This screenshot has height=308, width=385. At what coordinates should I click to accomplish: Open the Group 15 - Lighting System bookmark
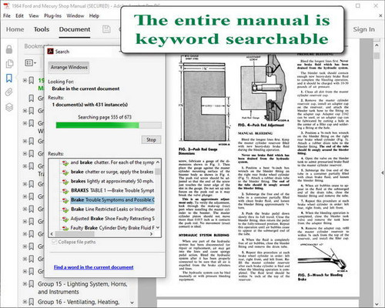pos(82,288)
